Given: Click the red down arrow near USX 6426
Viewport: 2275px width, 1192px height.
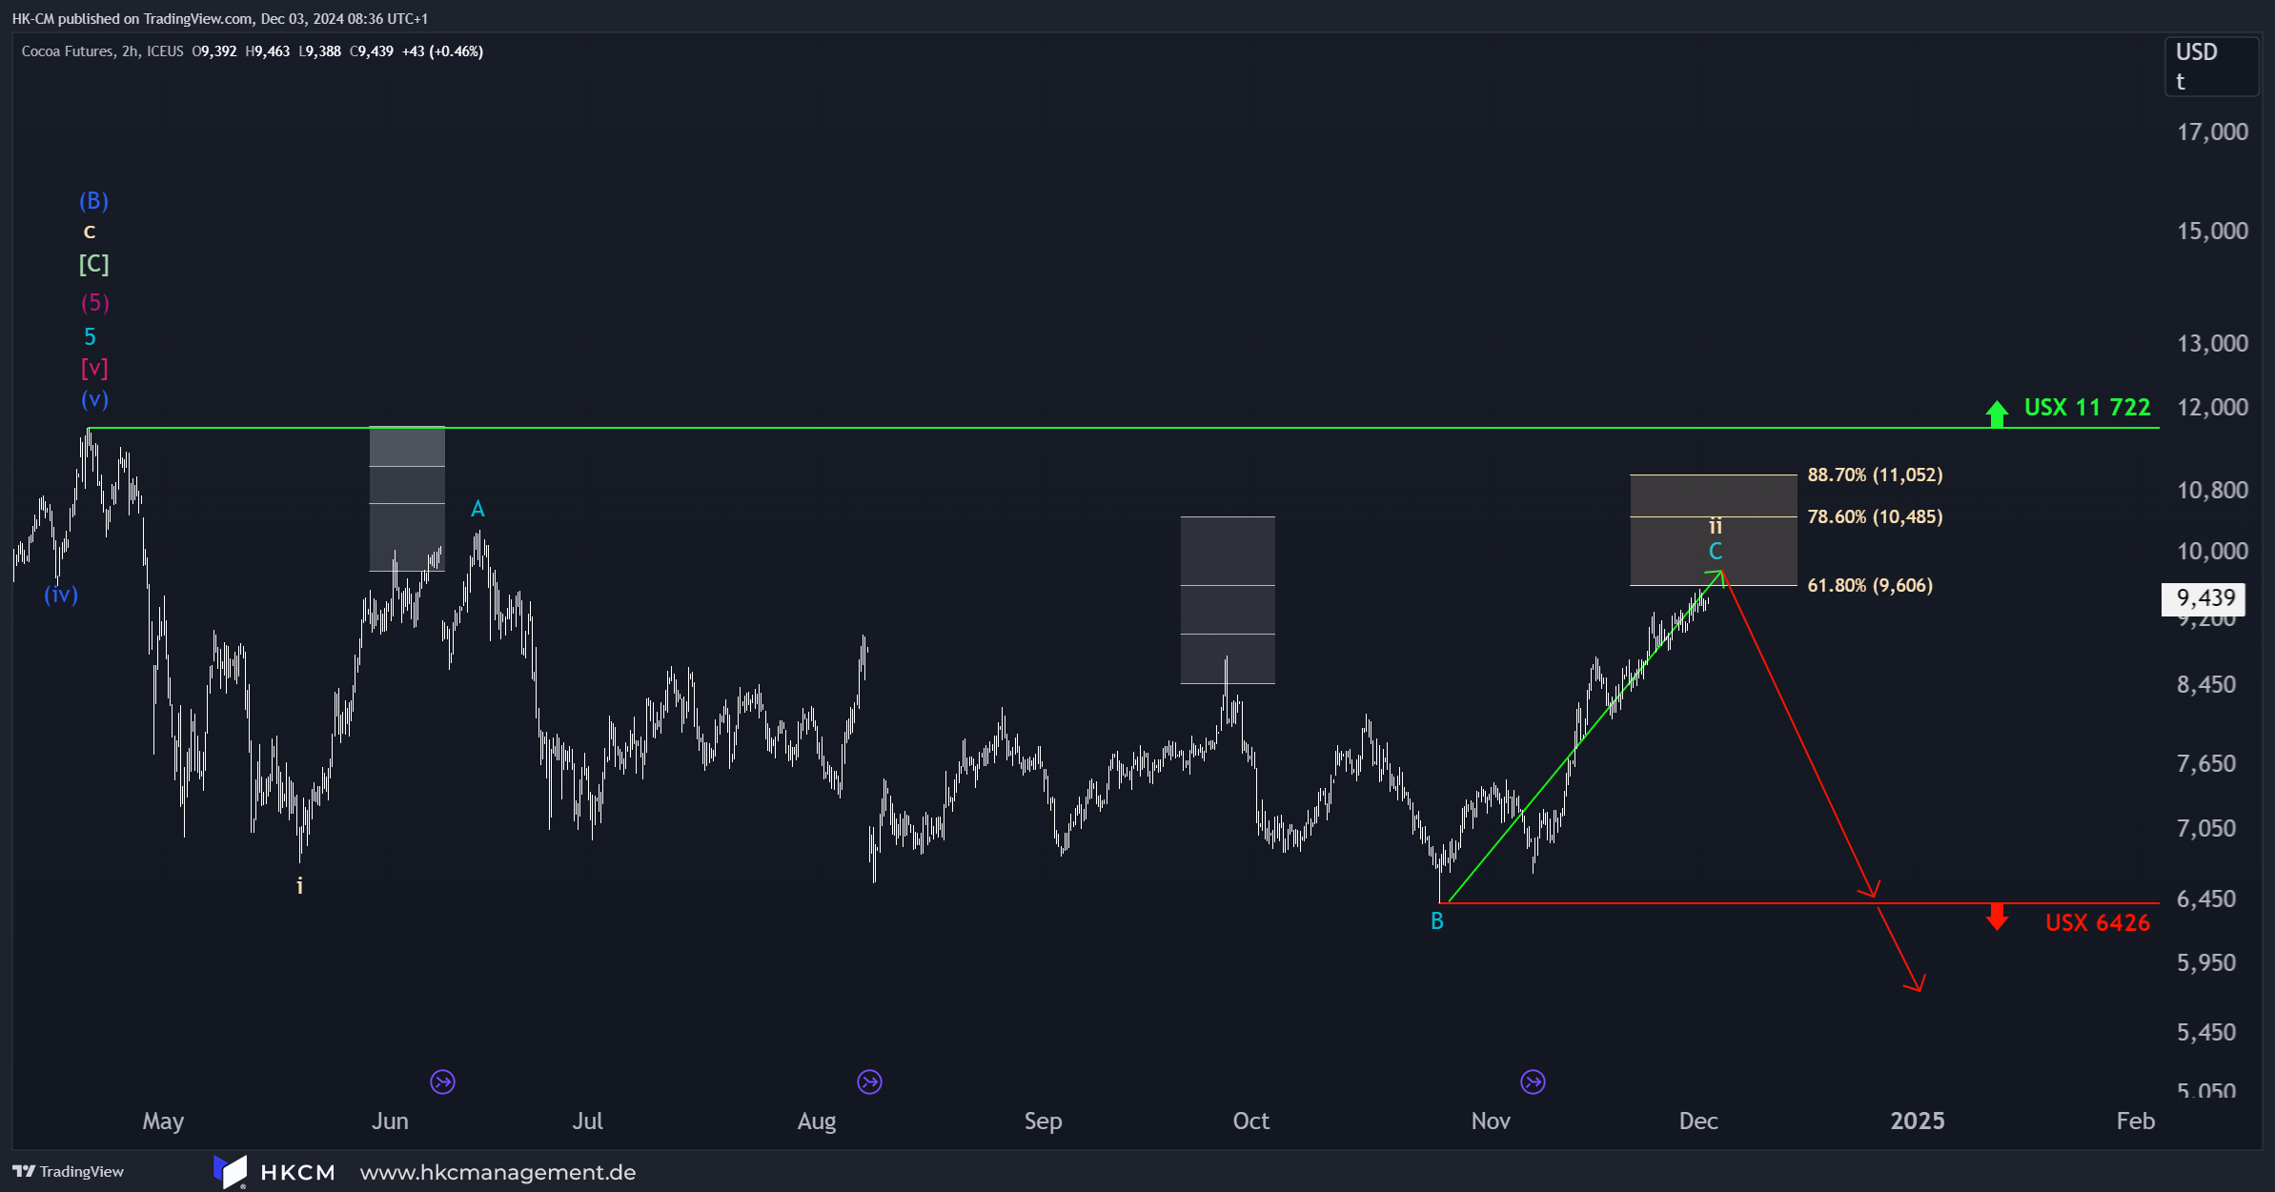Looking at the screenshot, I should [1996, 918].
